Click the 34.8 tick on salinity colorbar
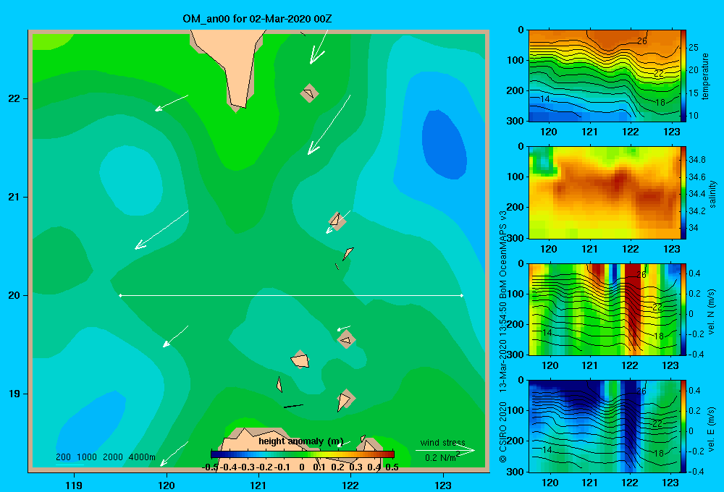 tap(696, 160)
